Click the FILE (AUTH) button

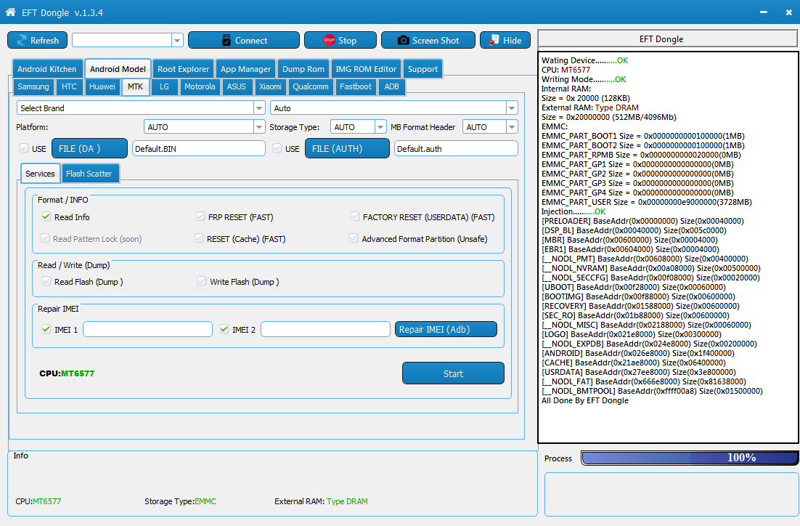click(347, 149)
